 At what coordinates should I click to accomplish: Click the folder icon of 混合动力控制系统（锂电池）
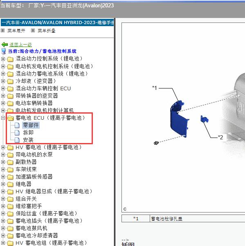click(x=10, y=59)
